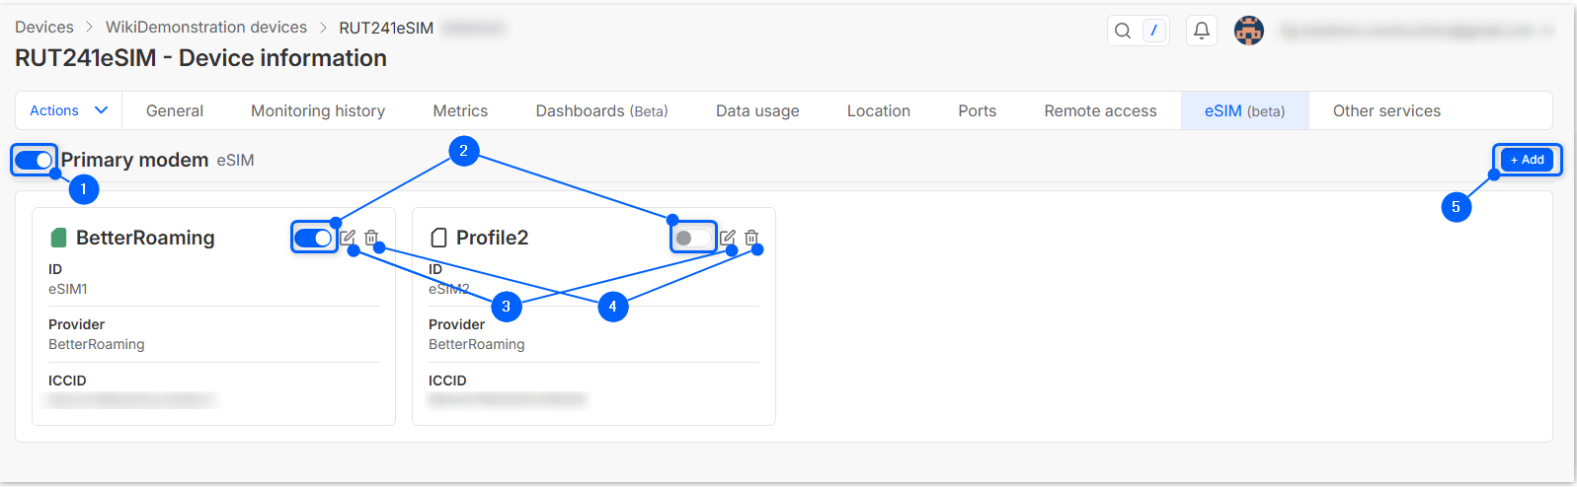Viewport: 1577px width, 487px height.
Task: Delete Profile2 using the trash icon
Action: click(751, 238)
